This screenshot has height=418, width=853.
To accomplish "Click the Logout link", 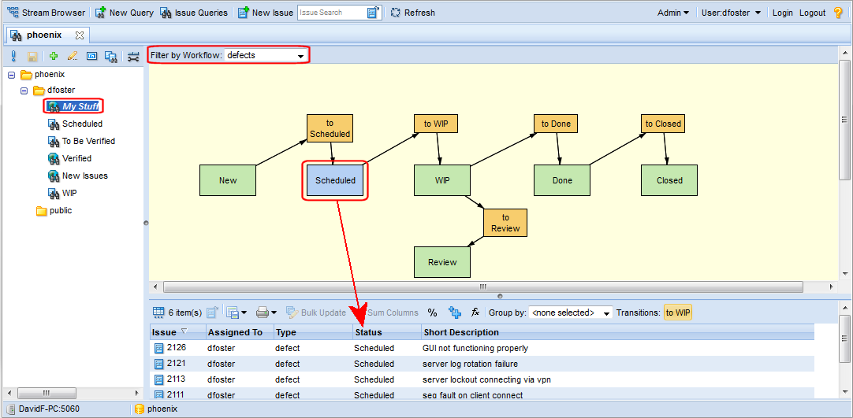I will point(812,13).
